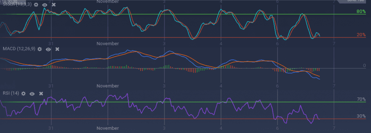Screen dimensions: 371x133
Task: Toggle Stoch indicator visibility eye
Action: pos(45,5)
